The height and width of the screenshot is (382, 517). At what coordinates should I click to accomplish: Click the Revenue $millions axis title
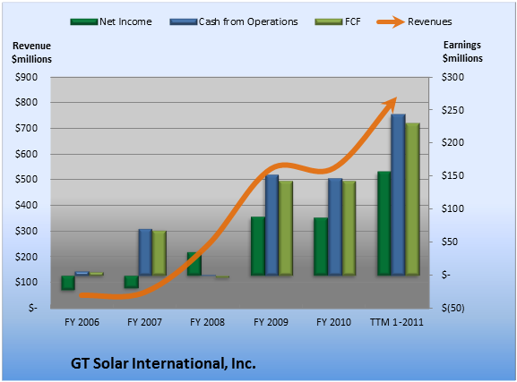[x=31, y=53]
